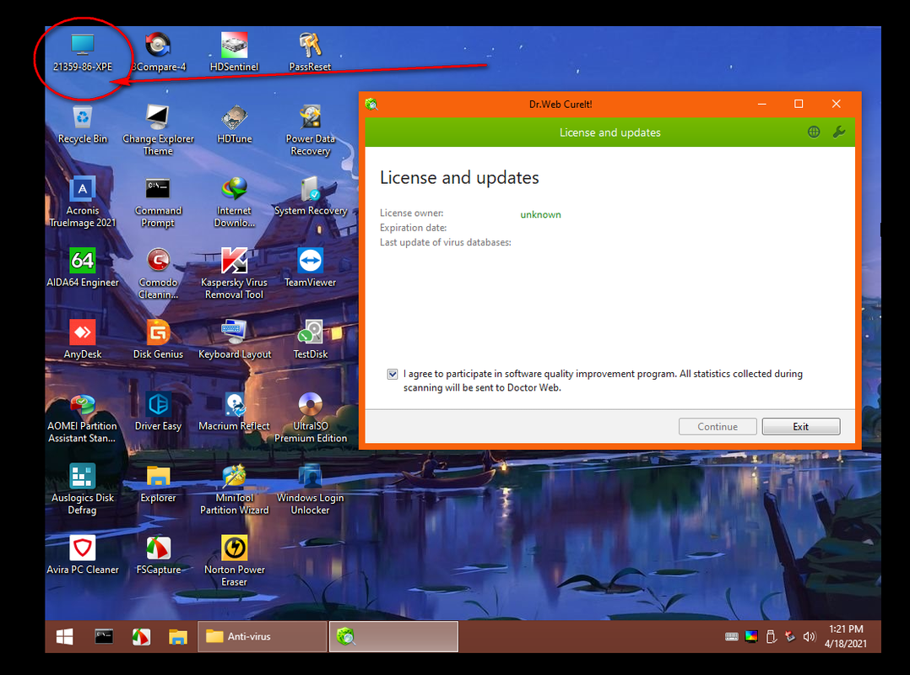Viewport: 910px width, 675px height.
Task: Click the Dr.Web window title icon
Action: click(371, 104)
